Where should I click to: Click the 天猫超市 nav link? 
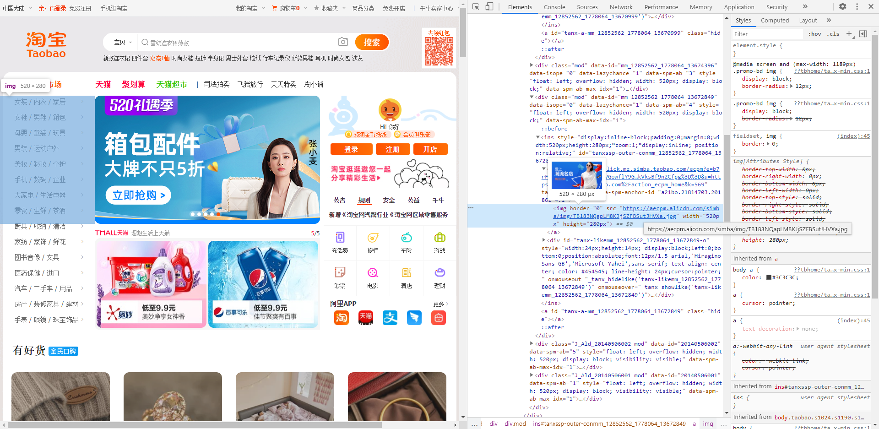[172, 84]
